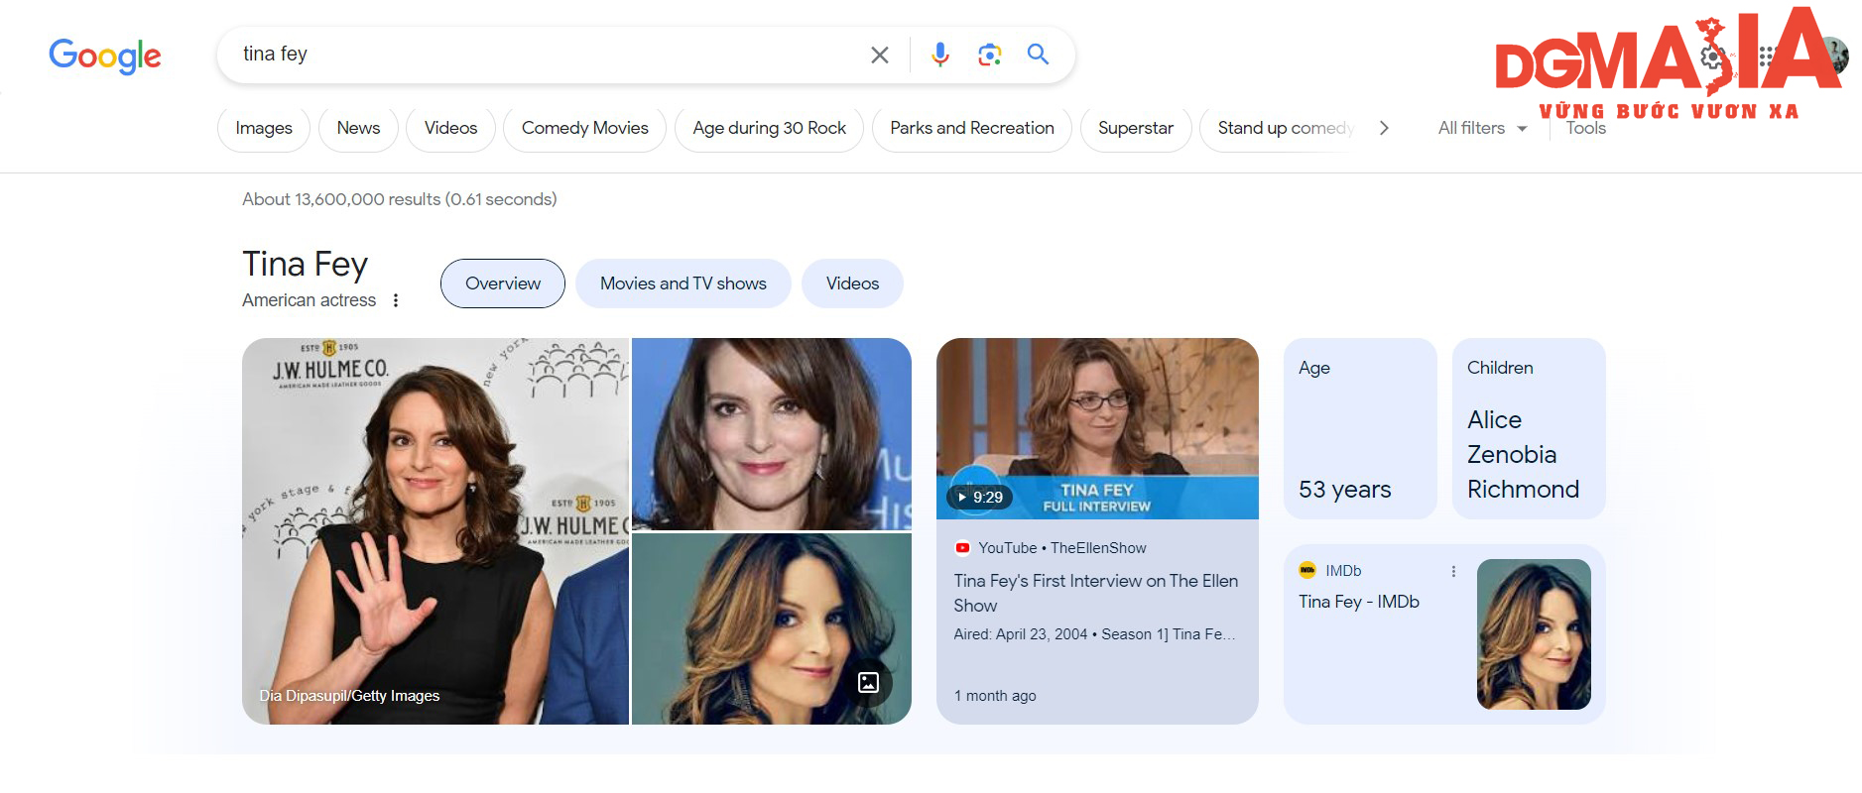Image resolution: width=1862 pixels, height=793 pixels.
Task: Click the "Tina Fey" knowledge panel title
Action: (x=306, y=265)
